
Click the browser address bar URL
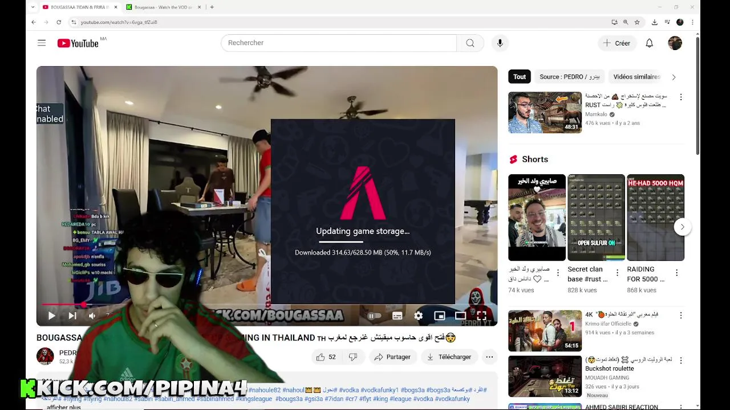pyautogui.click(x=119, y=22)
